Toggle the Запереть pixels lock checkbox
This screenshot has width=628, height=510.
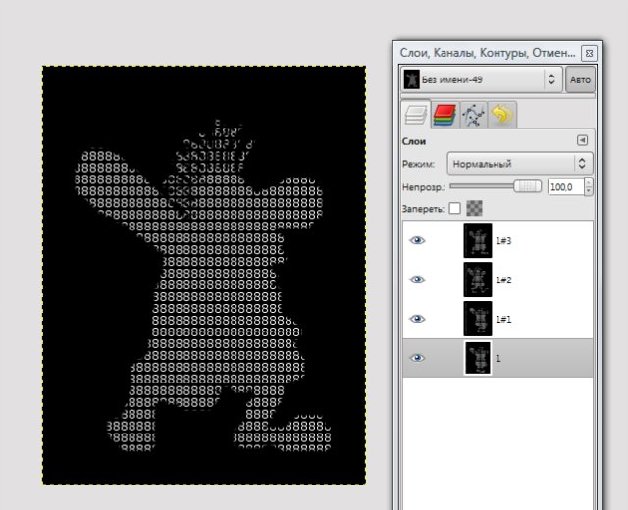click(x=454, y=208)
